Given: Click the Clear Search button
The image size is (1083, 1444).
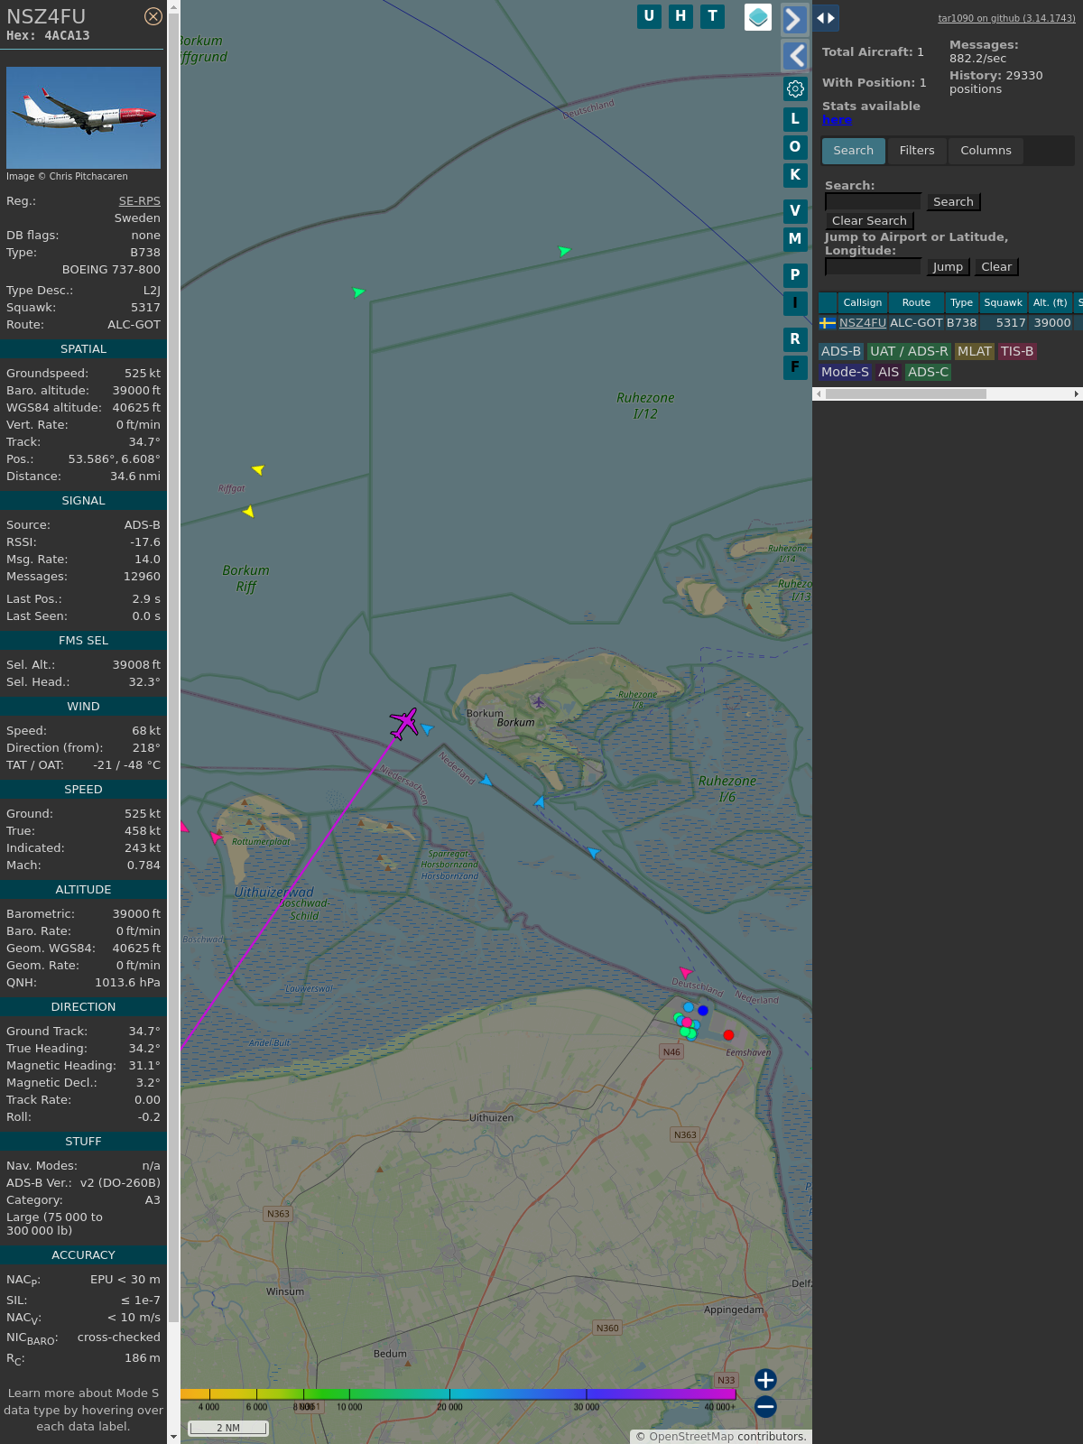Looking at the screenshot, I should 869,221.
